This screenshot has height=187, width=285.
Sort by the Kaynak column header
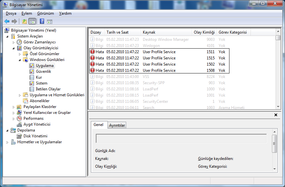point(166,32)
